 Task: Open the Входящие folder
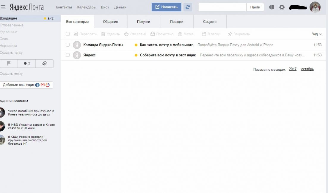(x=30, y=18)
